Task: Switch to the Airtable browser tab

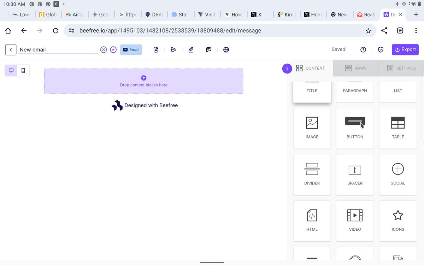Action: coord(75,14)
